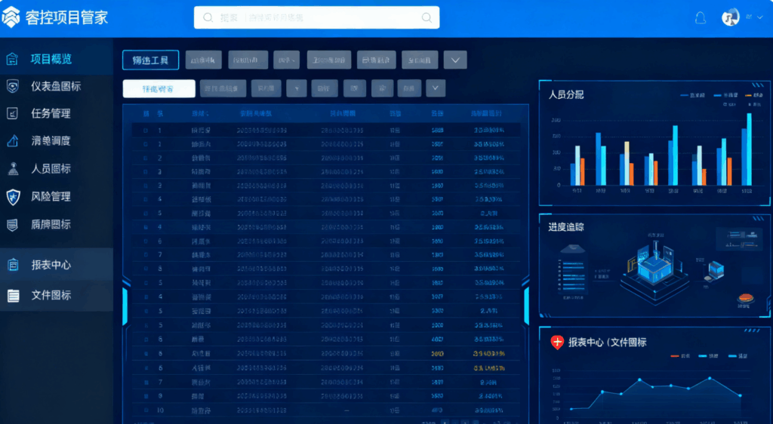The height and width of the screenshot is (424, 773).
Task: Click the magnifier icon inside the search bar
Action: click(x=427, y=17)
